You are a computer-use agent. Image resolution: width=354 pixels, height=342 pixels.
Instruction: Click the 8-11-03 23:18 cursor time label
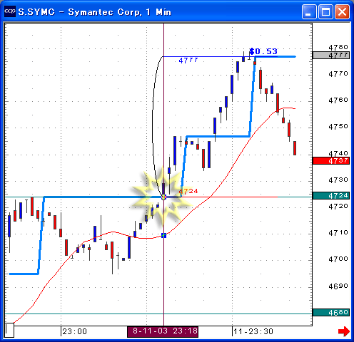tap(163, 331)
